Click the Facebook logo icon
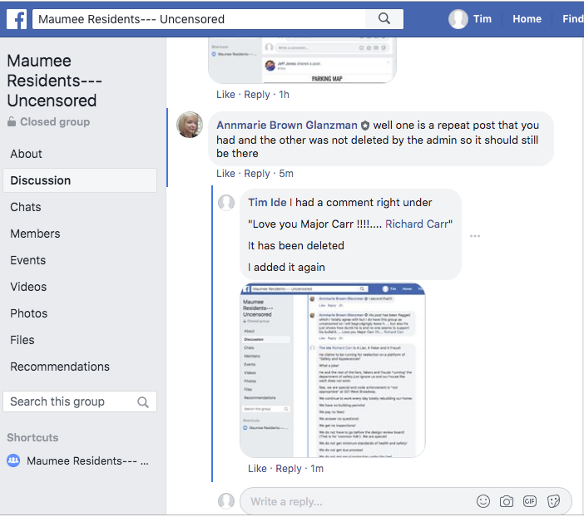Screen dimensions: 584x517 (17, 18)
